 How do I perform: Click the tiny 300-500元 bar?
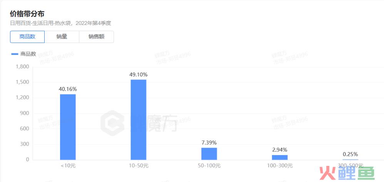pyautogui.click(x=350, y=160)
